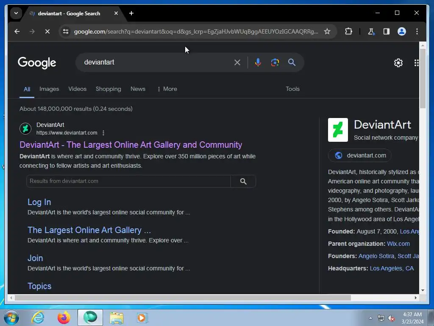This screenshot has height=326, width=434.
Task: Open the DeviantArt result favicon
Action: [x=25, y=129]
